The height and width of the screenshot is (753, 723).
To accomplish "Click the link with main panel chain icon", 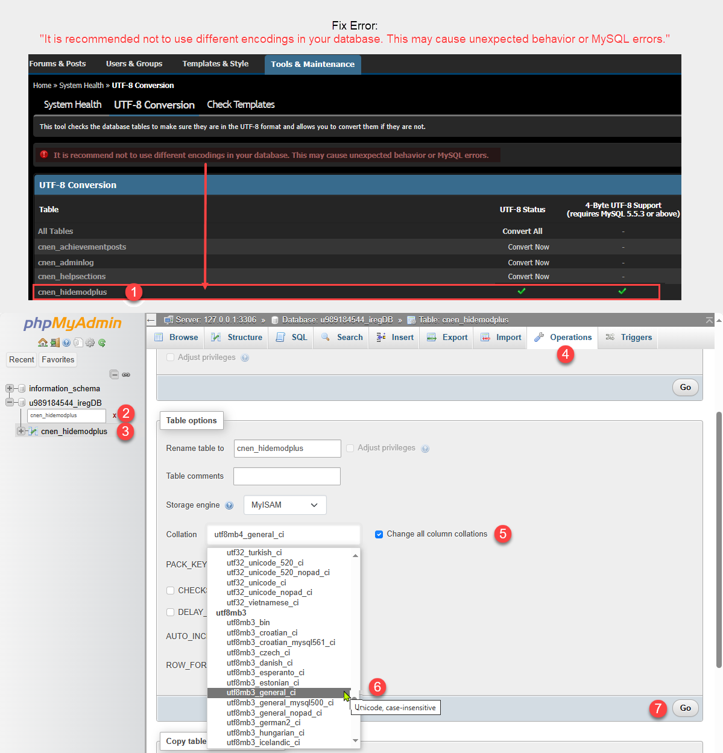I will click(x=126, y=374).
